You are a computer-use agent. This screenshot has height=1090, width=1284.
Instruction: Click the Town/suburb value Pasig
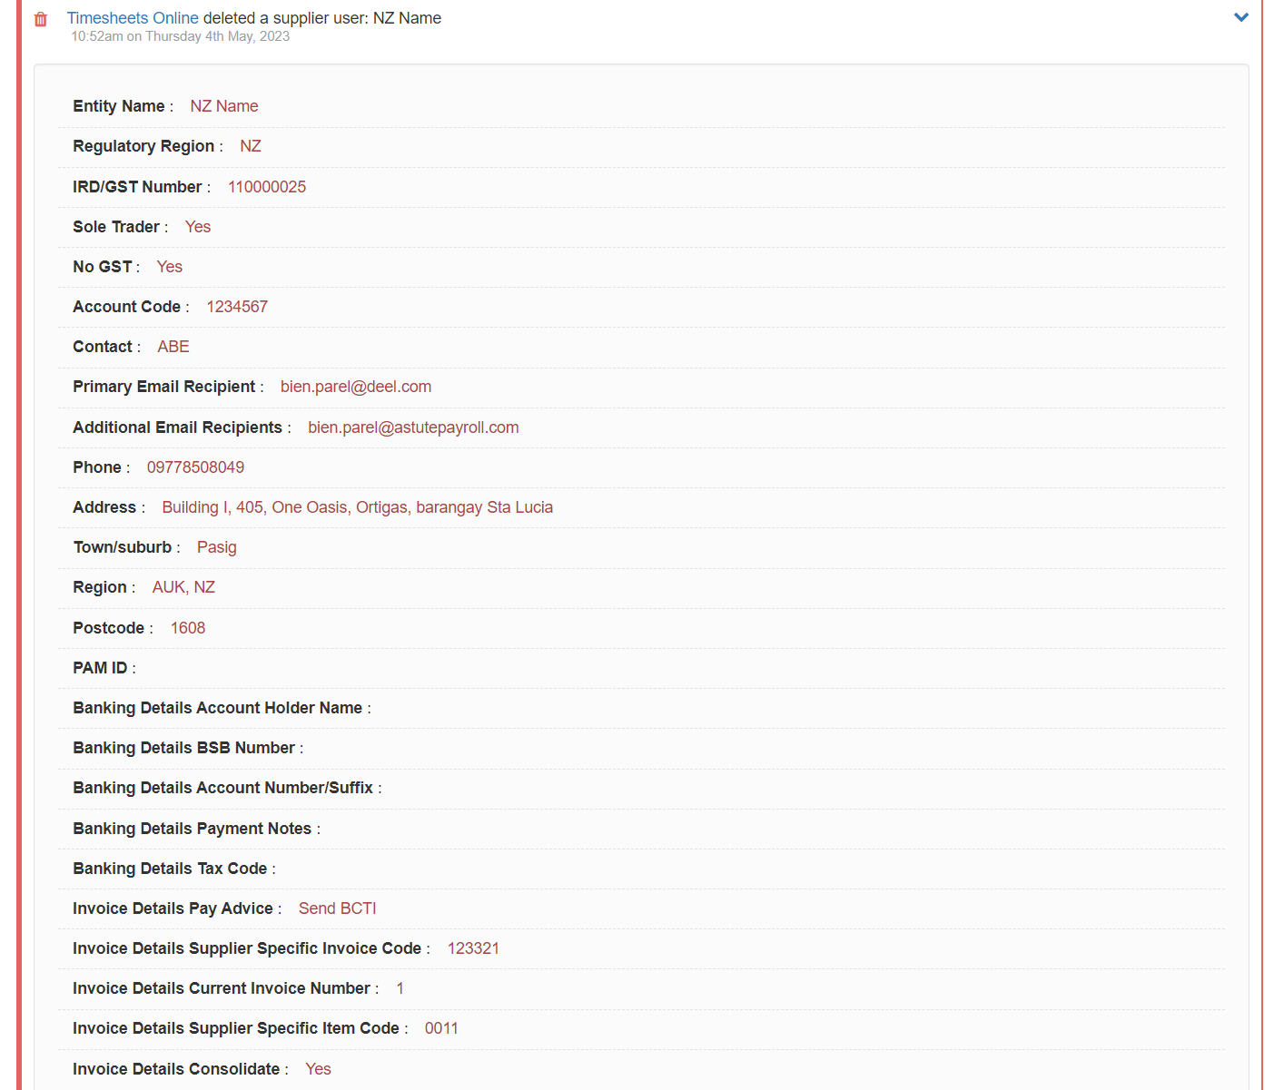point(217,547)
